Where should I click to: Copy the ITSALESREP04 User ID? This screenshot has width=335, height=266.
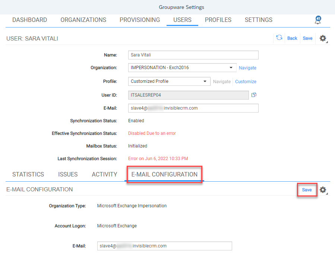[x=254, y=95]
